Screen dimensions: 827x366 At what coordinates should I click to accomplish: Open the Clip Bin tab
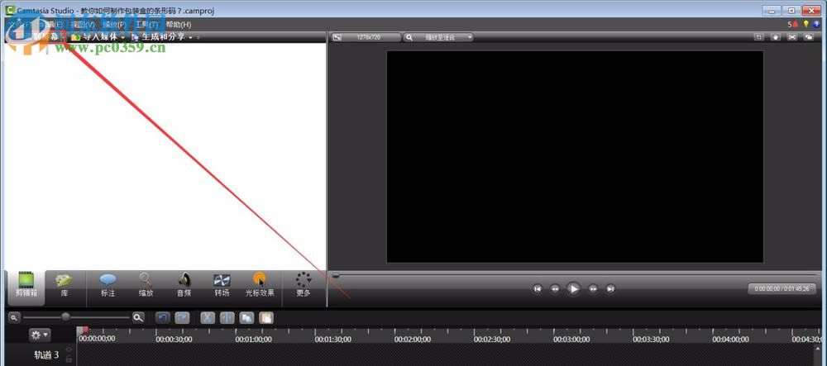pos(26,288)
